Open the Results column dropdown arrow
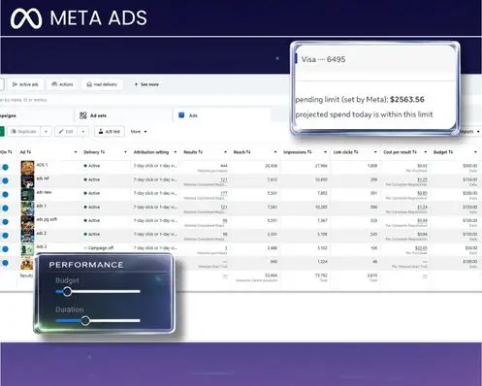 [225, 152]
